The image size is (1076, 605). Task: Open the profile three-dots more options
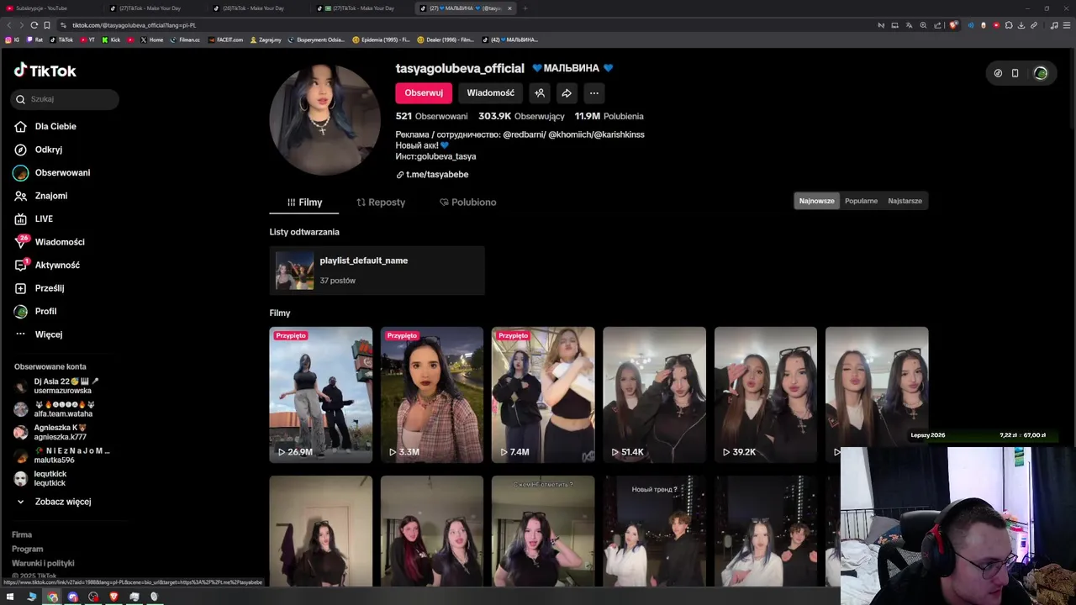[594, 93]
